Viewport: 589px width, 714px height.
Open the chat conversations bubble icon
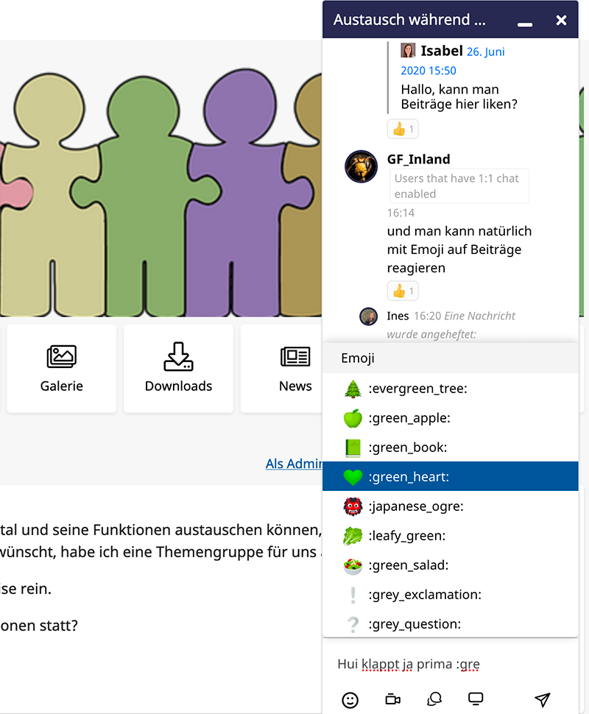[x=434, y=699]
